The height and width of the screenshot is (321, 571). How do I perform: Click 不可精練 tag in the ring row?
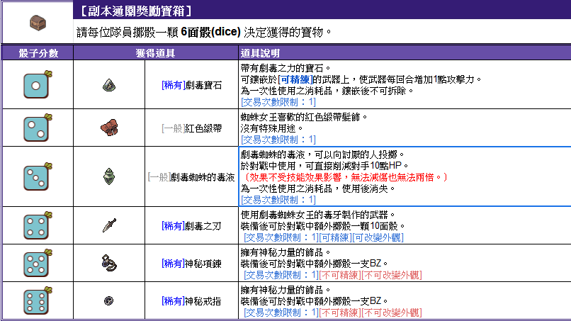[x=340, y=312]
